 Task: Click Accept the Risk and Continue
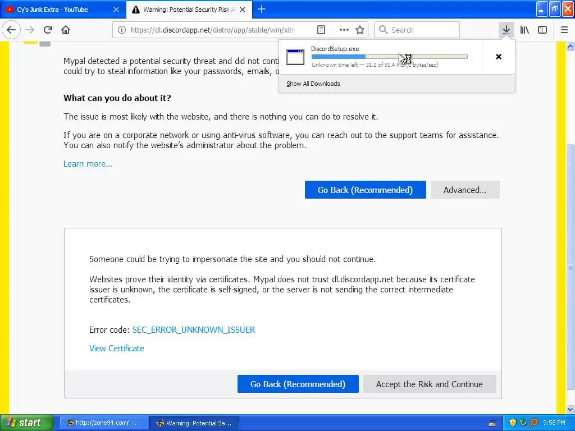point(430,384)
